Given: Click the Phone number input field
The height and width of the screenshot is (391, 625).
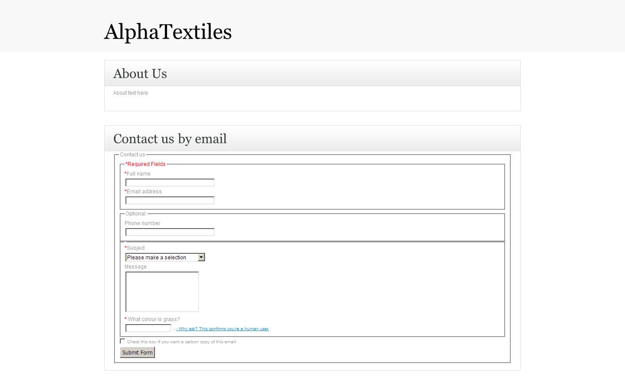Looking at the screenshot, I should (x=170, y=232).
